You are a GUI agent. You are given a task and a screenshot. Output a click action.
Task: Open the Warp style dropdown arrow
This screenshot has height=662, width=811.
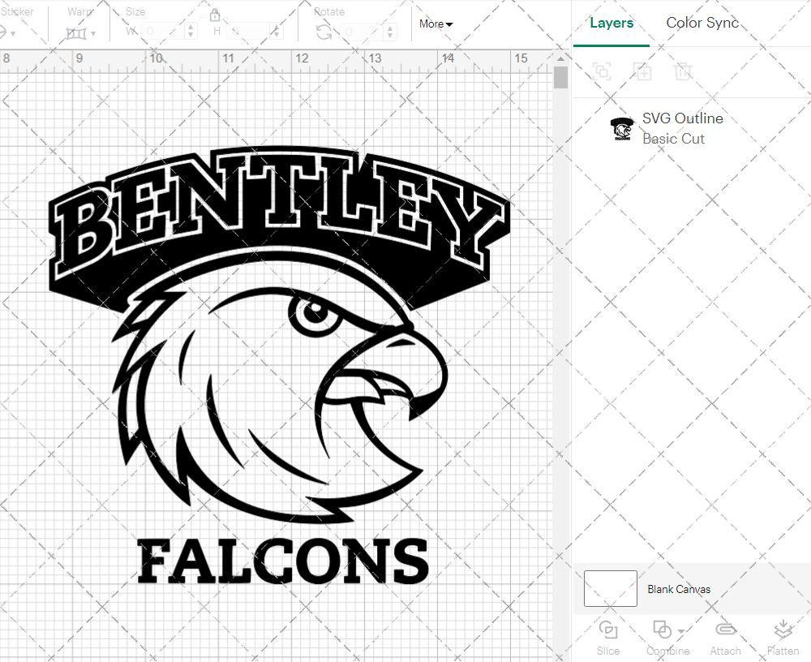(x=95, y=34)
